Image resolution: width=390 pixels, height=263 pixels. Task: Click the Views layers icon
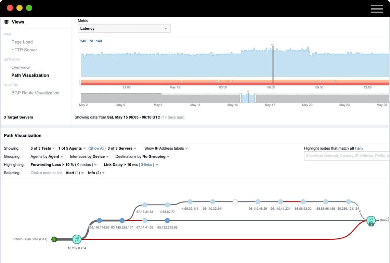6,22
